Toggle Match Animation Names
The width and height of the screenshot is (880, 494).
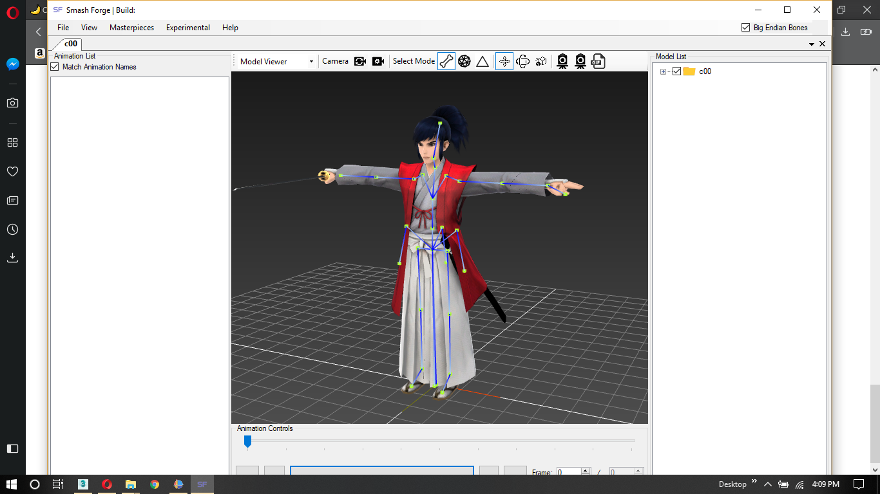tap(54, 66)
